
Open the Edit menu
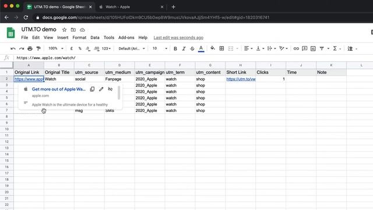(x=36, y=37)
